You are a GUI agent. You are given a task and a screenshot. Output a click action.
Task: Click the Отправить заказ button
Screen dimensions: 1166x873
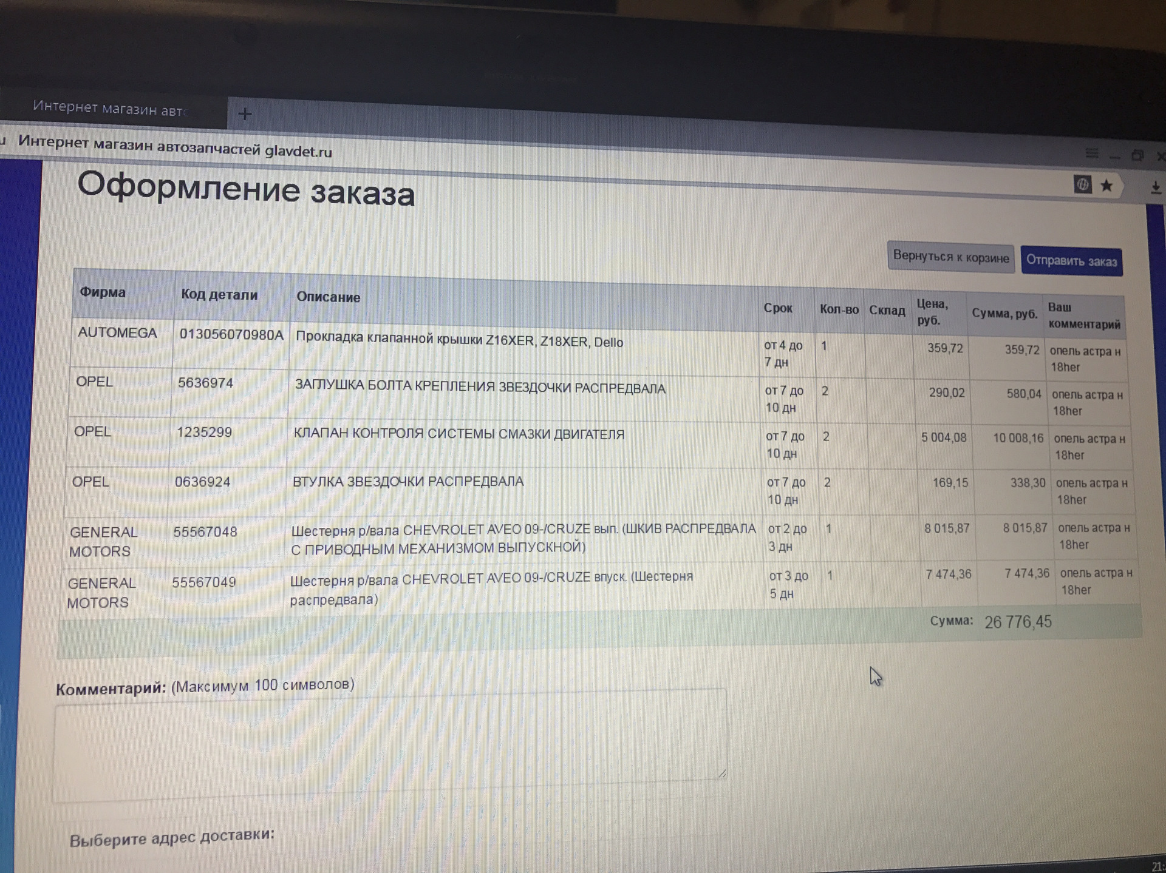pos(1071,261)
